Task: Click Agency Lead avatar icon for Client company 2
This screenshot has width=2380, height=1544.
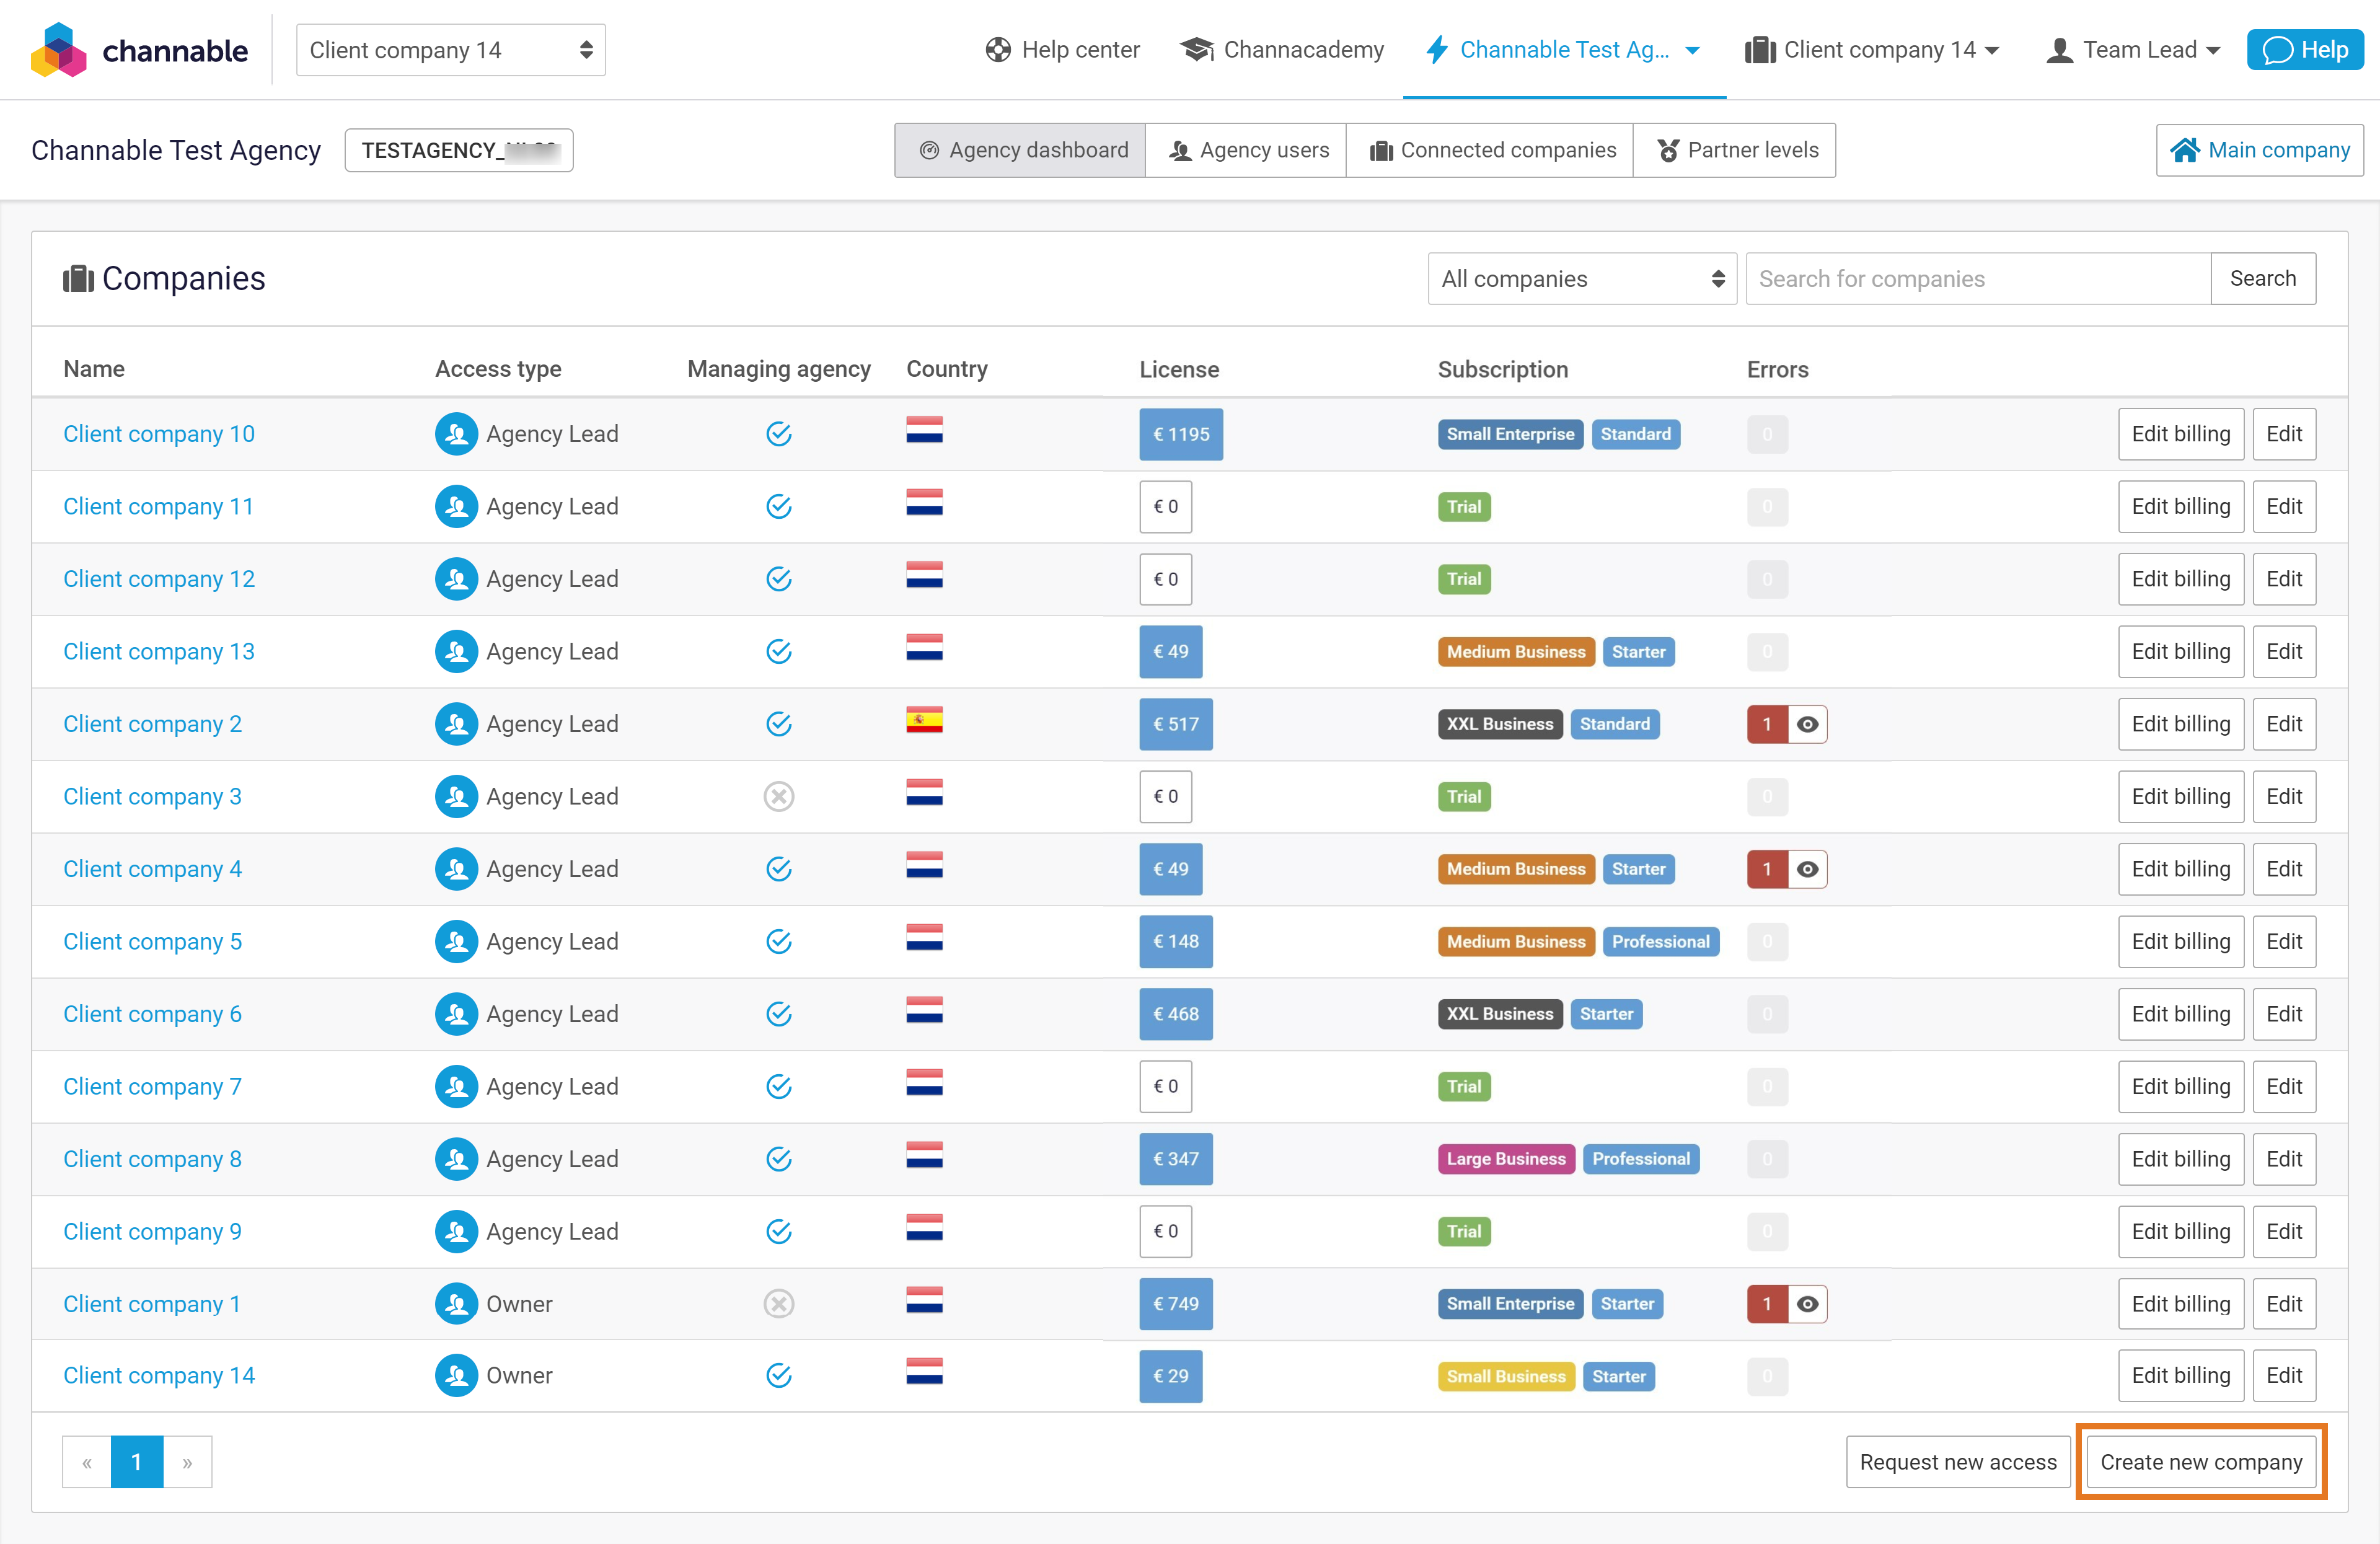Action: click(x=456, y=724)
